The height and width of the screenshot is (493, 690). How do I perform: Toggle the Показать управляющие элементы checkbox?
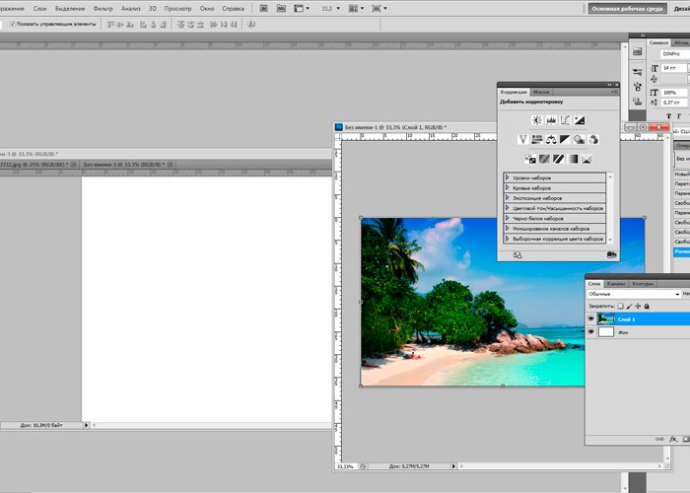[12, 24]
